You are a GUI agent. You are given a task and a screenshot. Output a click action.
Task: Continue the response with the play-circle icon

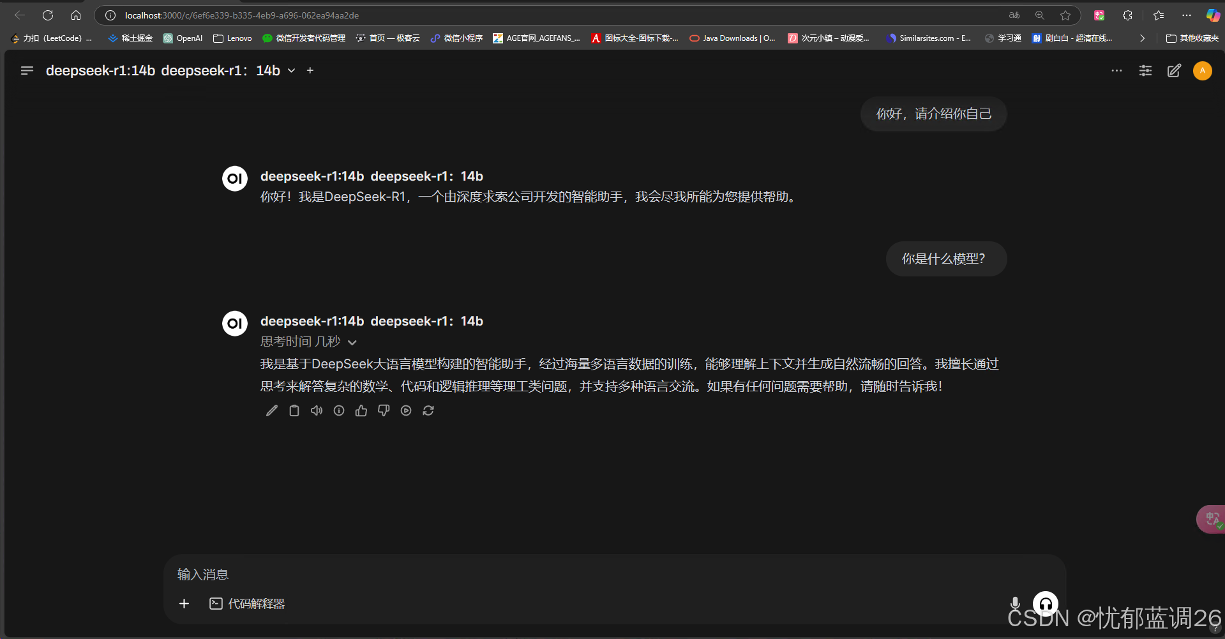pos(406,410)
